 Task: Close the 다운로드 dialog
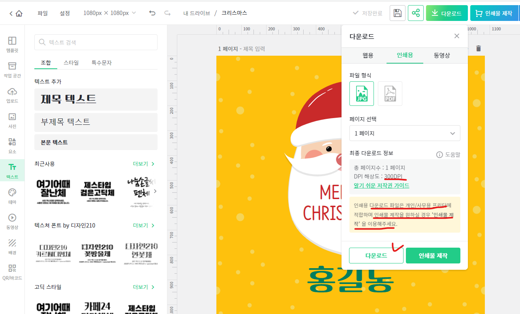click(x=457, y=36)
